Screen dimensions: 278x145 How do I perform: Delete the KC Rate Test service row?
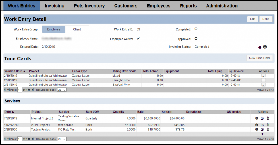(x=268, y=129)
